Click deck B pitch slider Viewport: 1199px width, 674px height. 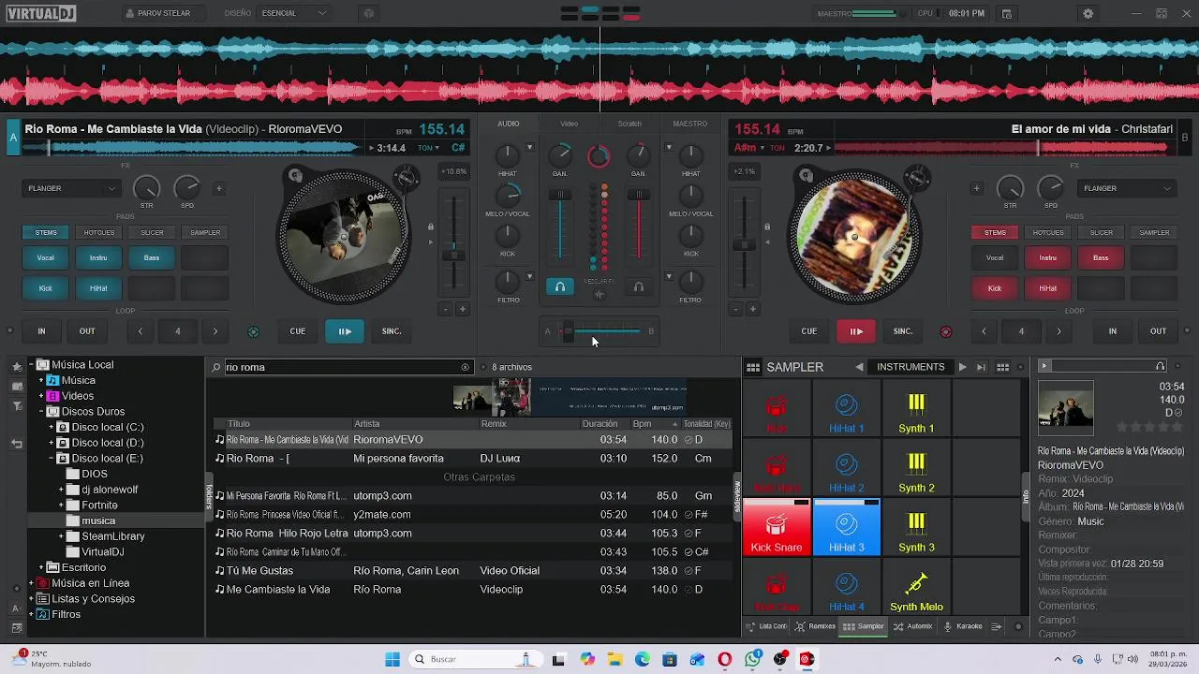745,245
